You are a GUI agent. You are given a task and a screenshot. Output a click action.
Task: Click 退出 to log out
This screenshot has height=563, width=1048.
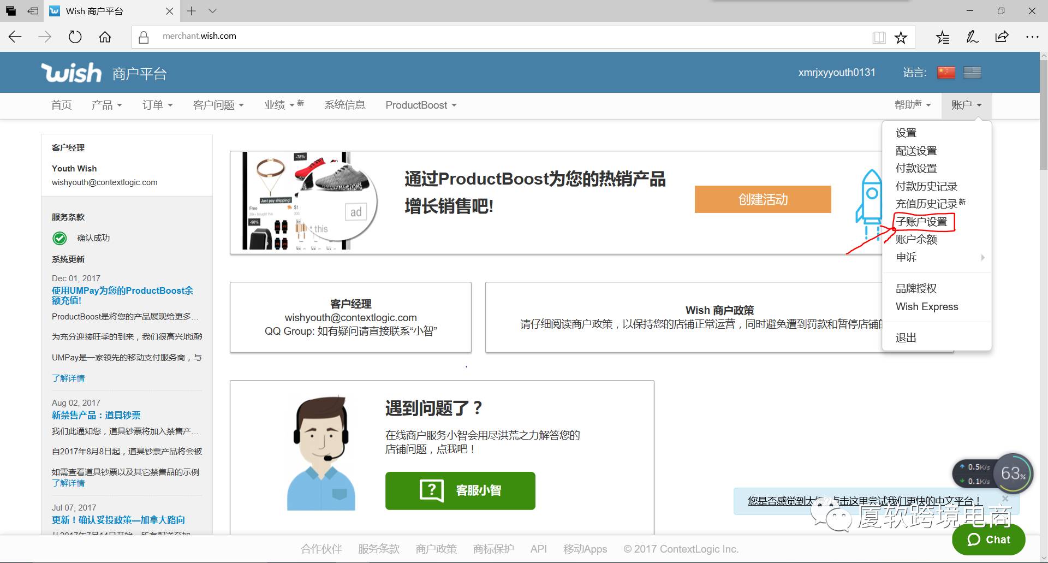[906, 337]
